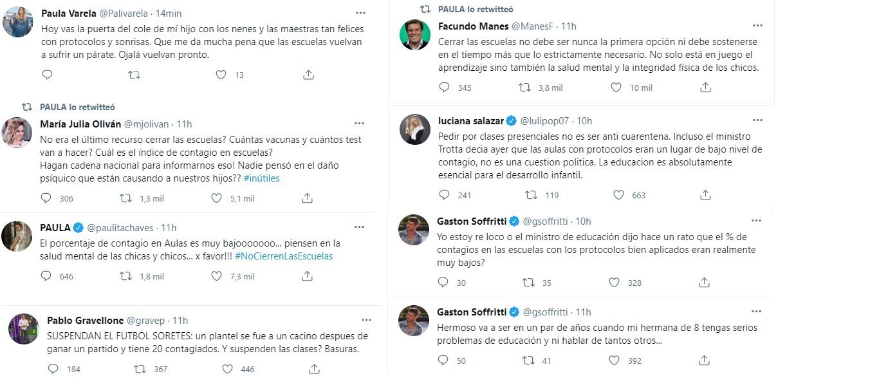Open more options on Facundo Manes' tweet
This screenshot has height=385, width=879.
[757, 26]
